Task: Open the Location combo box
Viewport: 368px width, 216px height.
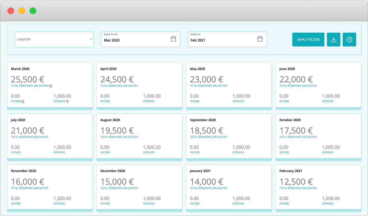Action: click(54, 39)
